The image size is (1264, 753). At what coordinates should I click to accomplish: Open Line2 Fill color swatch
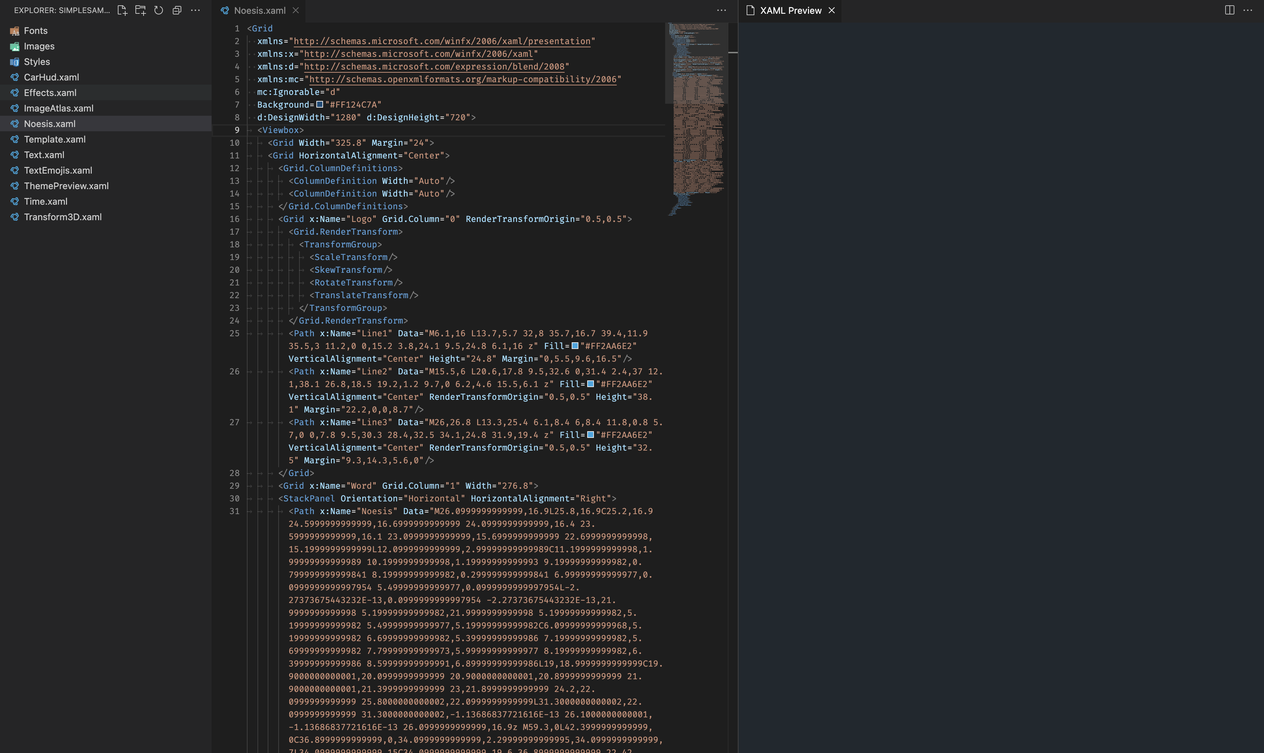click(x=590, y=384)
